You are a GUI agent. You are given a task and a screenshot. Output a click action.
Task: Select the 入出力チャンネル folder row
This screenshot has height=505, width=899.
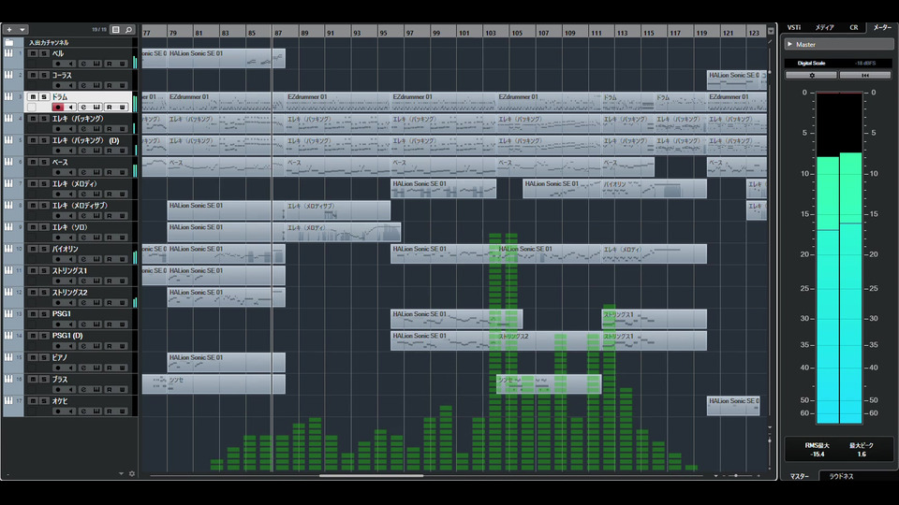(x=68, y=42)
